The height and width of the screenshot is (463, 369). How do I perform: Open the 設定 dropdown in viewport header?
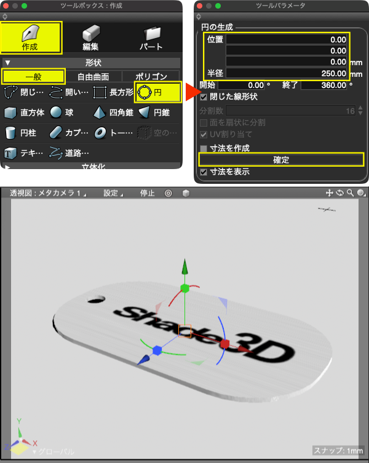coord(113,193)
